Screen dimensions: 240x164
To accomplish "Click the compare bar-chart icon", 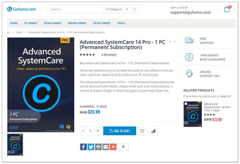I will click(x=153, y=131).
